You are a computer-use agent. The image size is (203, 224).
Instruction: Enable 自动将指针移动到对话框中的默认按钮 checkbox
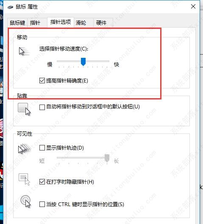(x=42, y=107)
